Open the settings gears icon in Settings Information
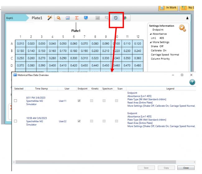 pyautogui.click(x=182, y=28)
